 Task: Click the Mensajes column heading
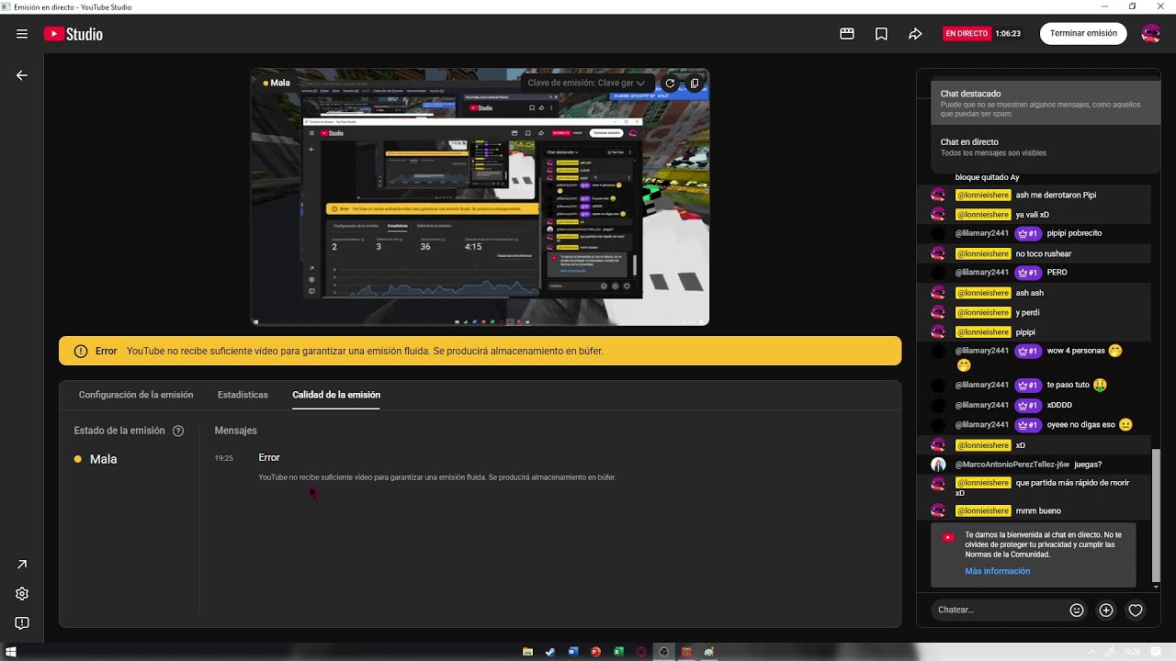235,431
